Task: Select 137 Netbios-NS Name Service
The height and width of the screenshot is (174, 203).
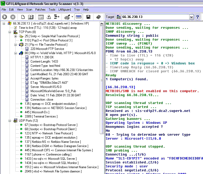Action: [53, 142]
